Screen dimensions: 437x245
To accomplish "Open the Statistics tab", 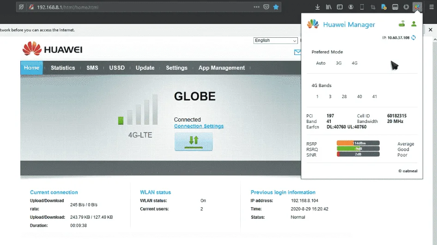I will tap(63, 68).
